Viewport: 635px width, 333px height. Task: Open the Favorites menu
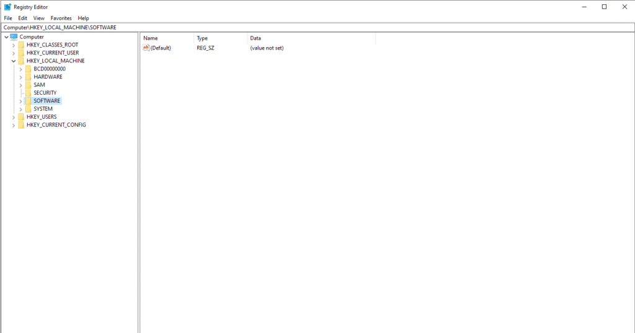[x=61, y=19]
